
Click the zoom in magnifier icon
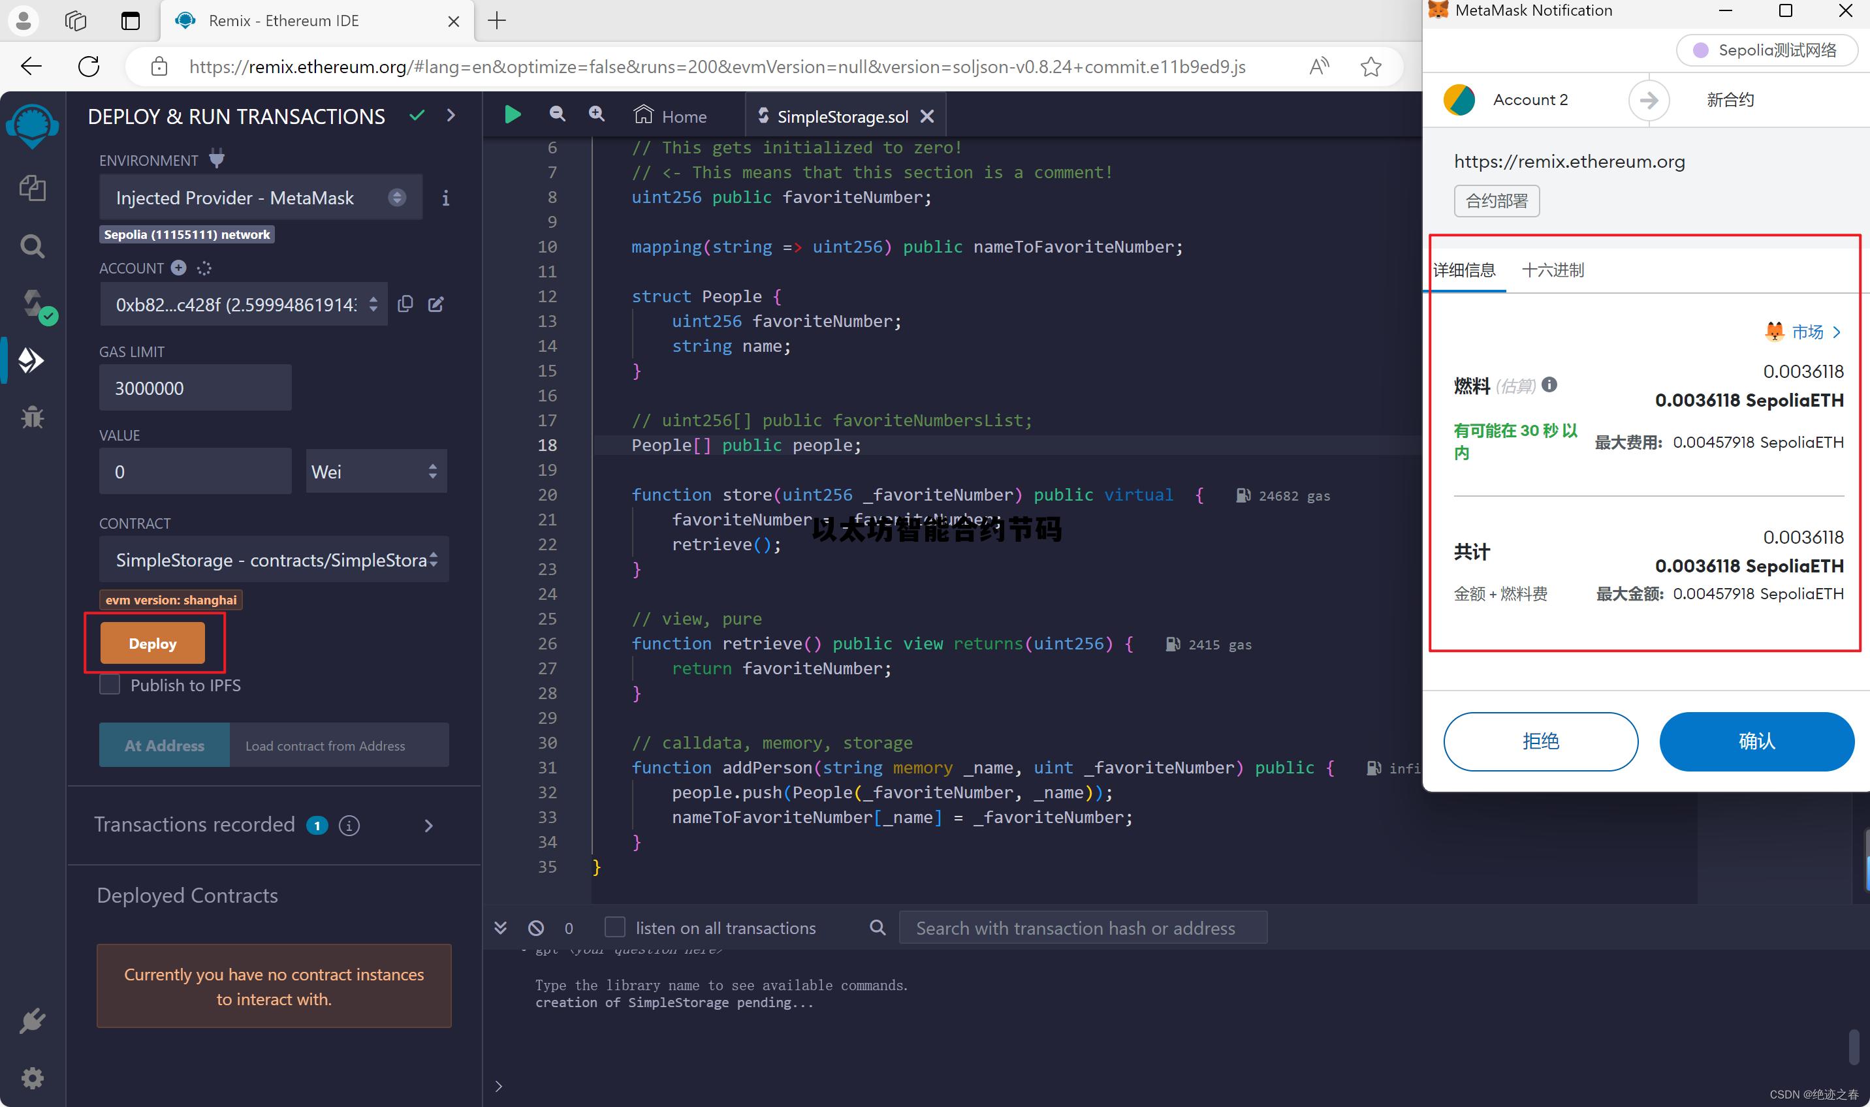pos(596,114)
